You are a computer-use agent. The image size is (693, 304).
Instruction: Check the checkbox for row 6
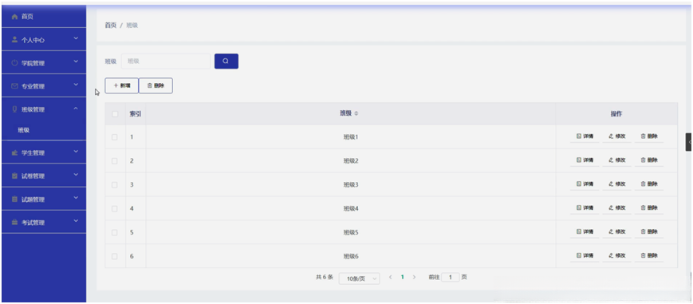[115, 256]
